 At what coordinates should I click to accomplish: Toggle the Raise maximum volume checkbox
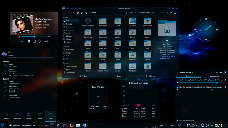pos(177,121)
